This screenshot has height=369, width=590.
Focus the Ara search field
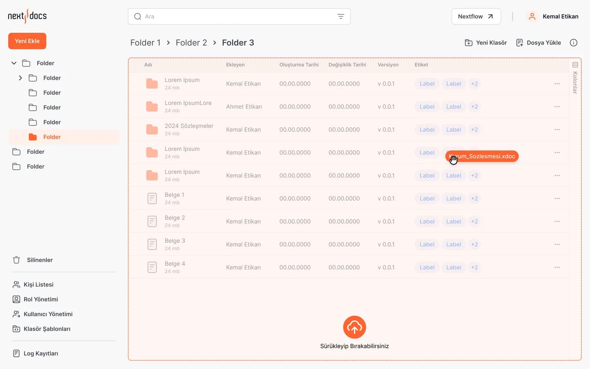[x=239, y=16]
